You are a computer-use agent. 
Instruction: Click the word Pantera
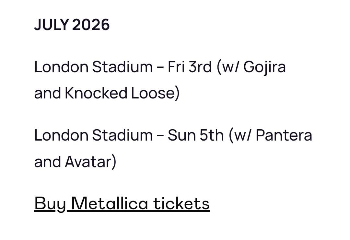pos(284,135)
